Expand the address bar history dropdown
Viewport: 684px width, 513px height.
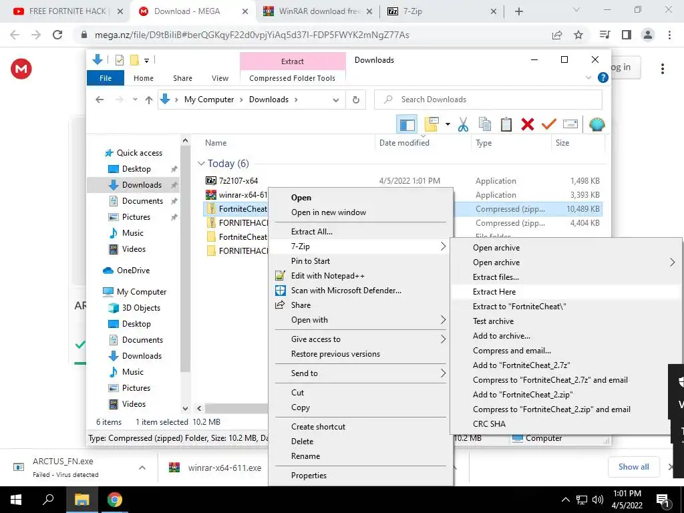coord(335,100)
